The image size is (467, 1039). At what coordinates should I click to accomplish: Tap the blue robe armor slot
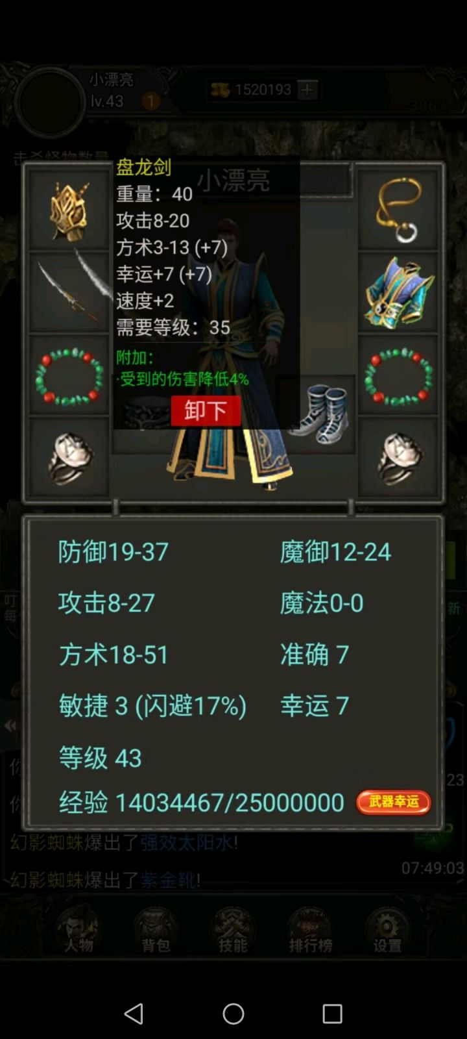point(398,293)
